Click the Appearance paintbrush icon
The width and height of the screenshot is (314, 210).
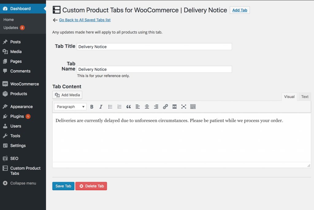point(5,107)
